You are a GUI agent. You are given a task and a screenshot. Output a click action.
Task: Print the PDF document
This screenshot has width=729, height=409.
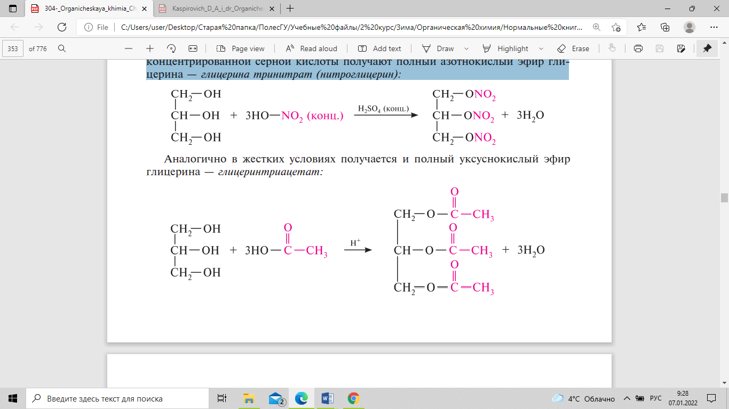pos(638,48)
